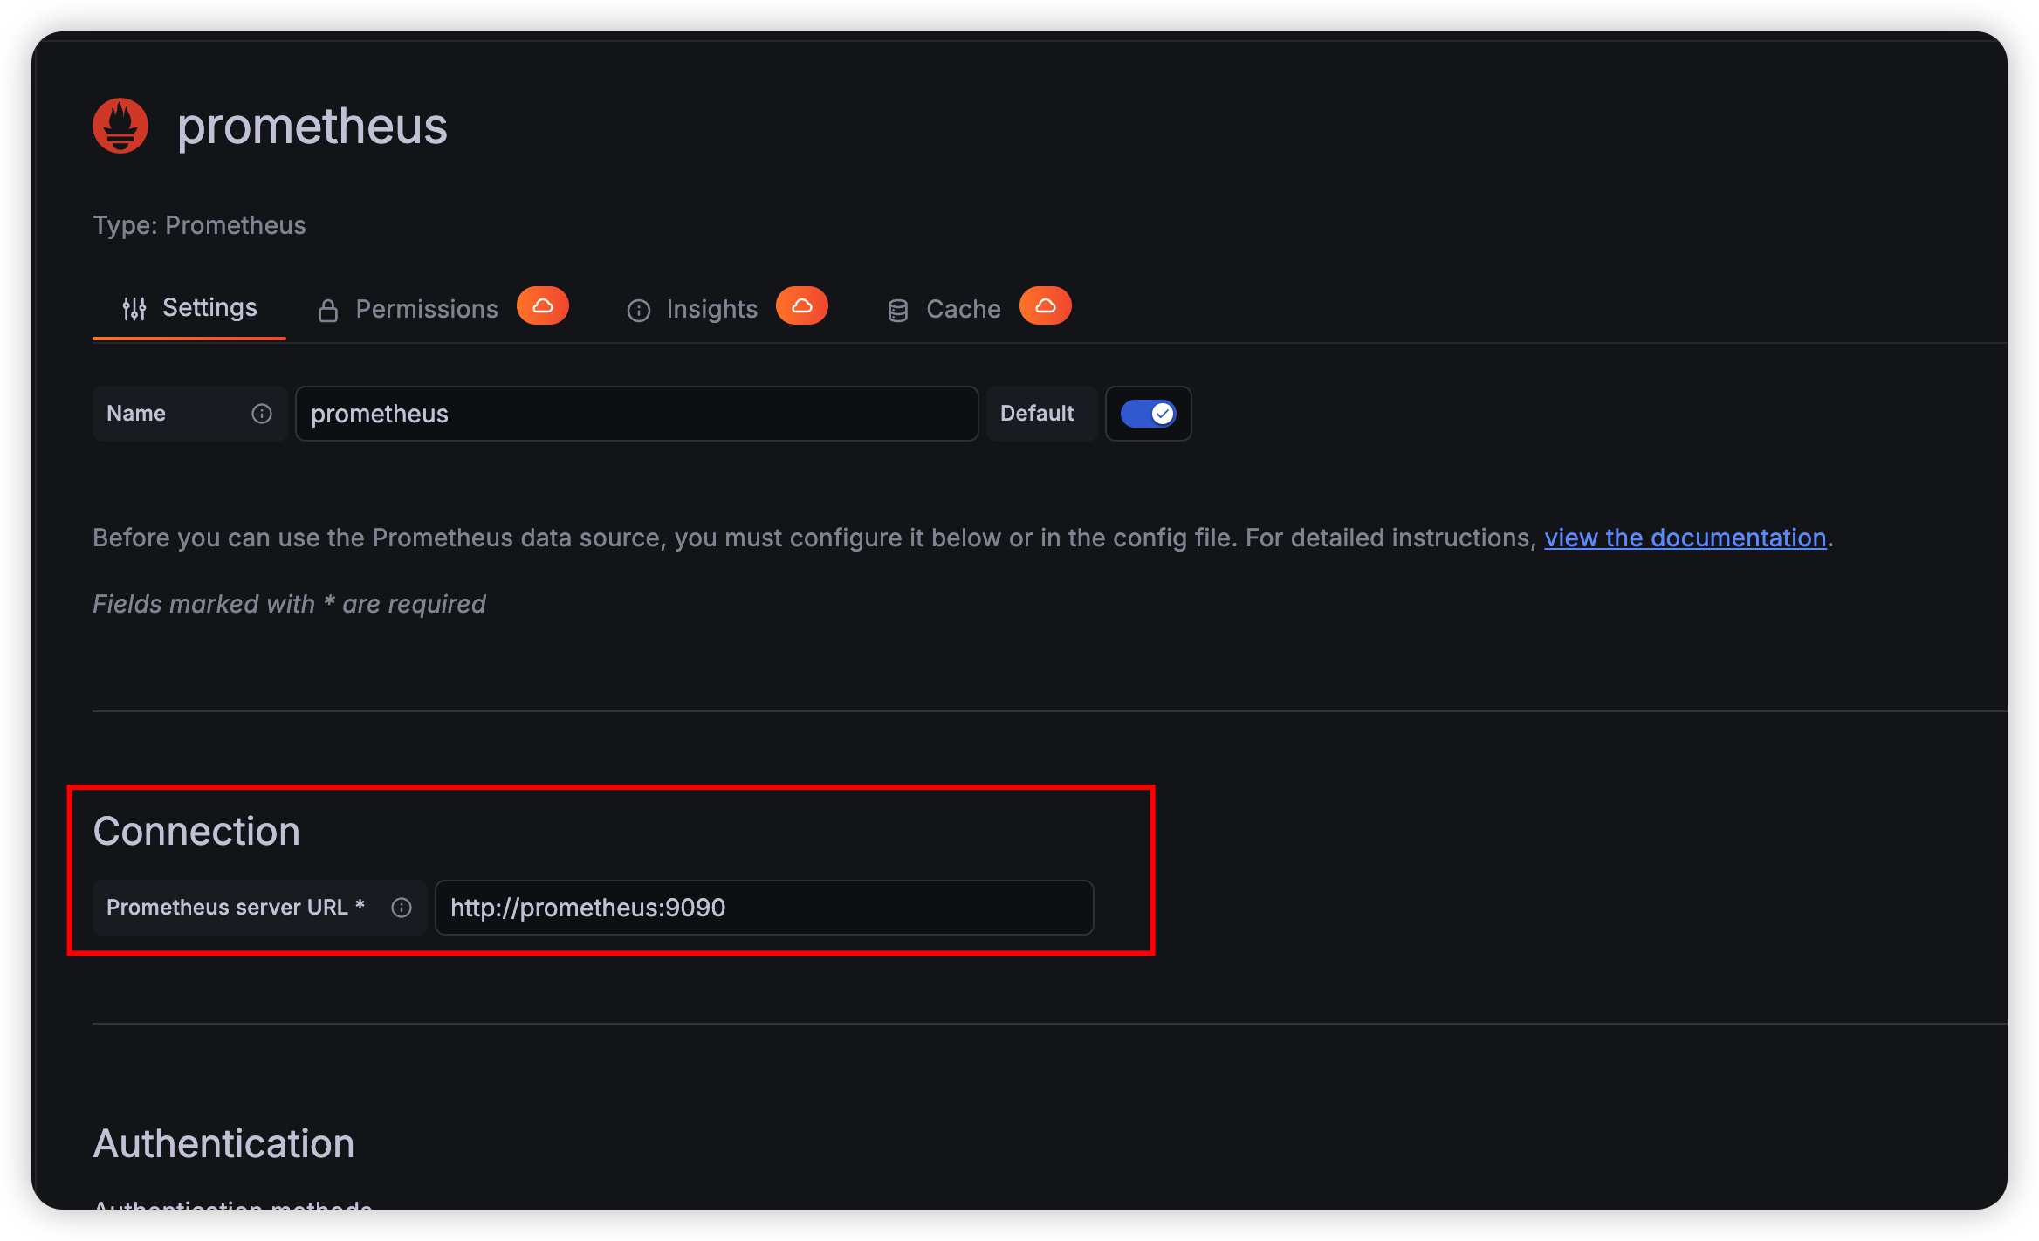Toggle the Default data source switch
Viewport: 2039px width, 1241px height.
coord(1149,414)
